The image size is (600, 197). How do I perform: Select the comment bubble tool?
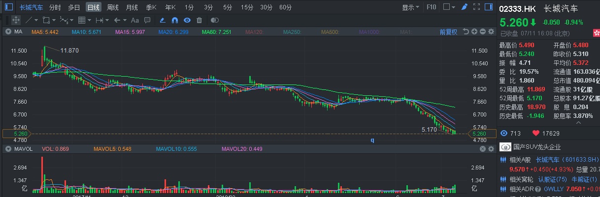tap(147, 20)
